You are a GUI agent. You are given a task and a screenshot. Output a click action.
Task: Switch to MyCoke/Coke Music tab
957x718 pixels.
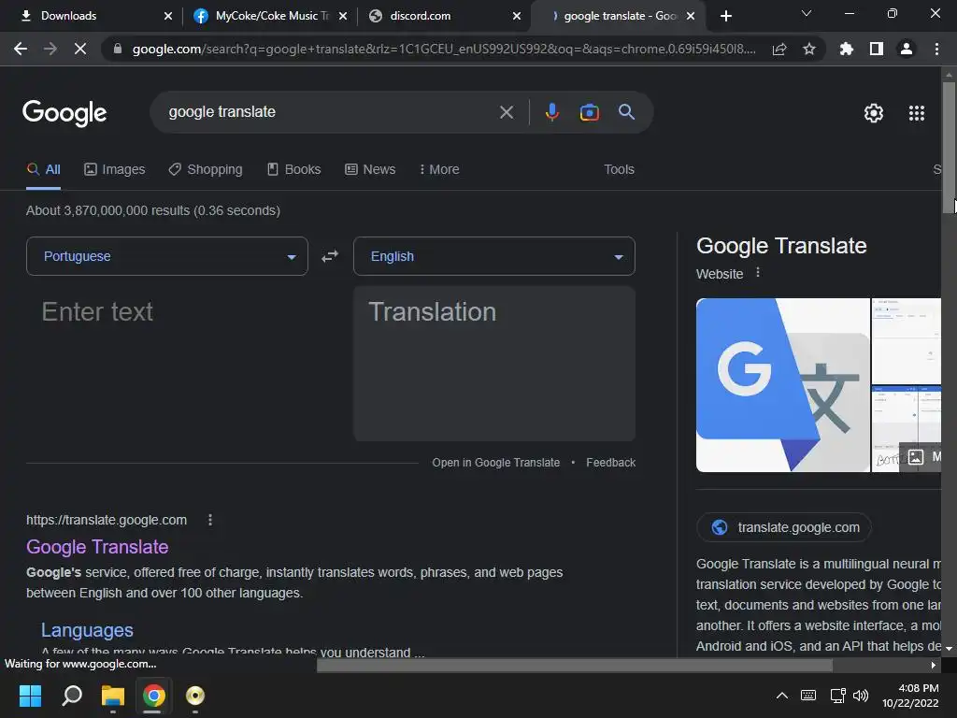(271, 16)
